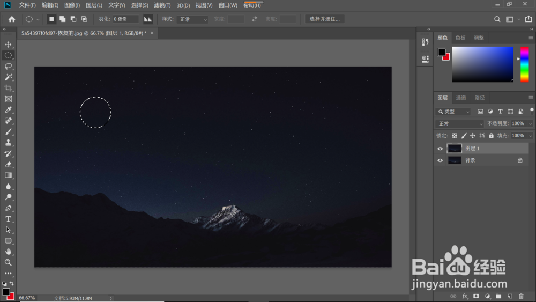Select the Path Selection tool
The height and width of the screenshot is (302, 536).
point(8,230)
